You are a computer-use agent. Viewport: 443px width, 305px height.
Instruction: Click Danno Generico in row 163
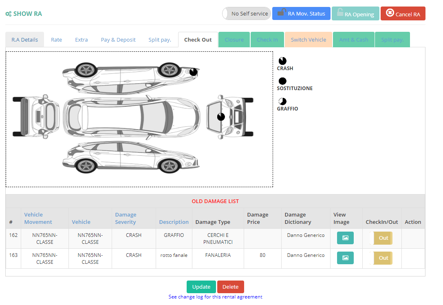coord(306,255)
